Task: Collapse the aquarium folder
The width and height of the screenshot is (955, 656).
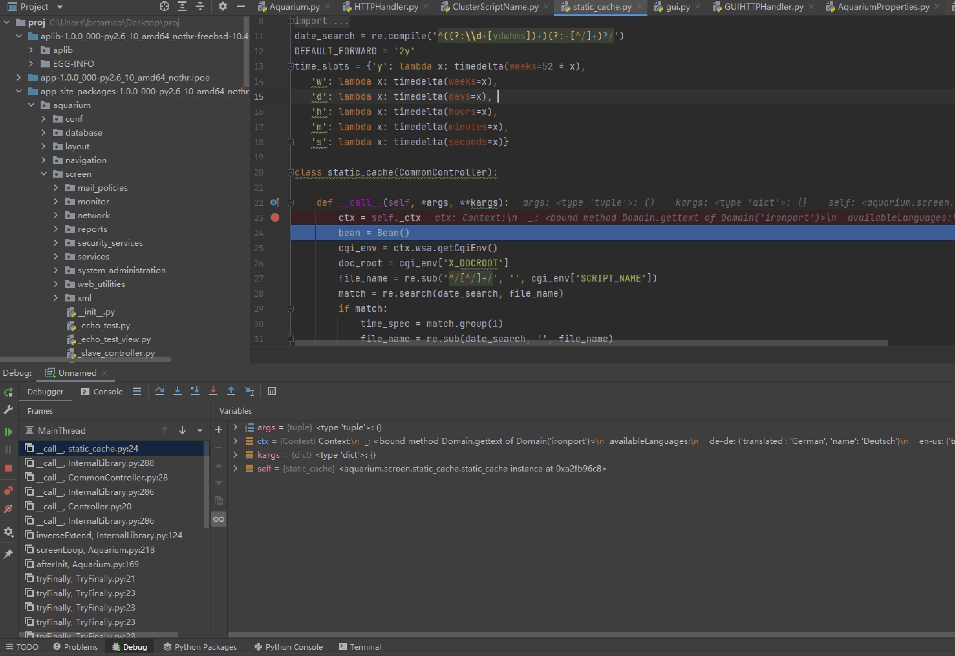Action: pyautogui.click(x=31, y=105)
